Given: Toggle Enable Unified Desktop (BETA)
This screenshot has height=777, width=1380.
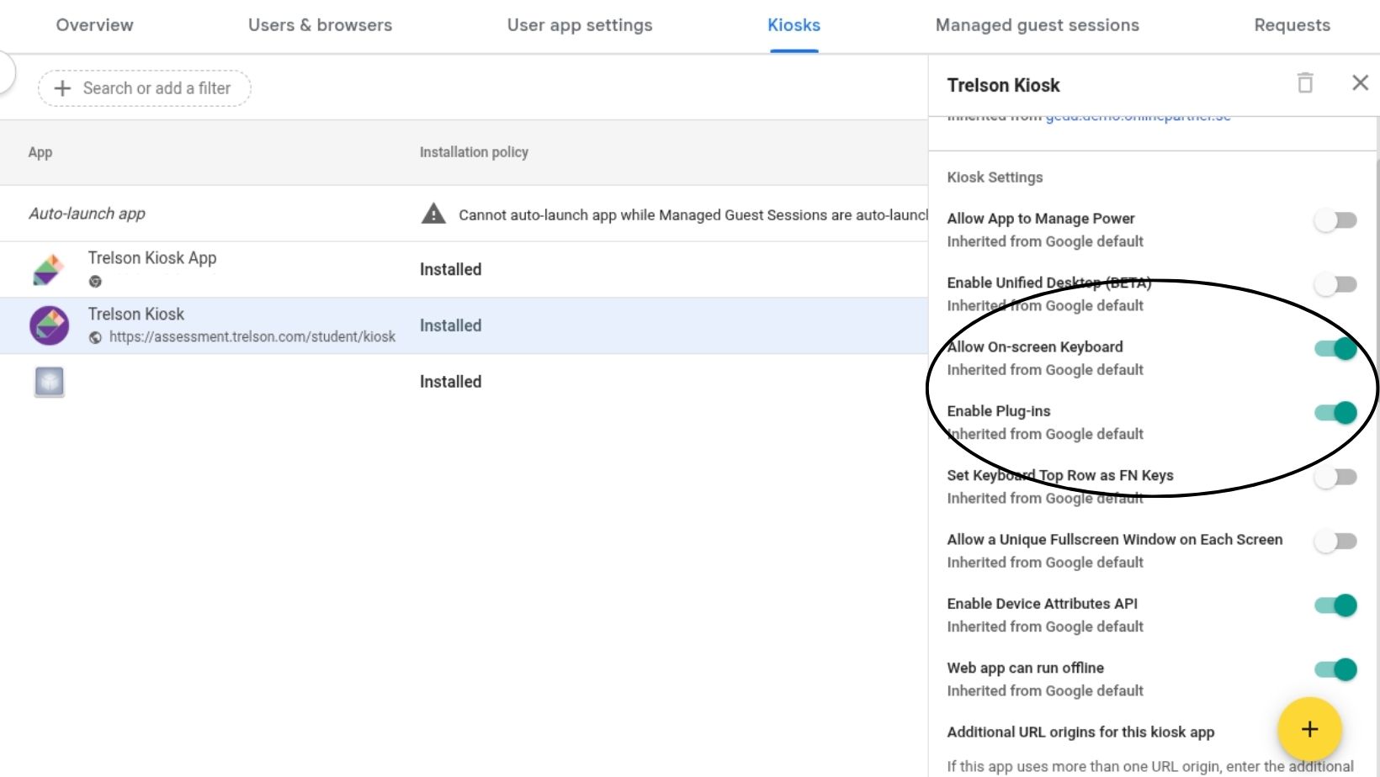Looking at the screenshot, I should (1335, 284).
